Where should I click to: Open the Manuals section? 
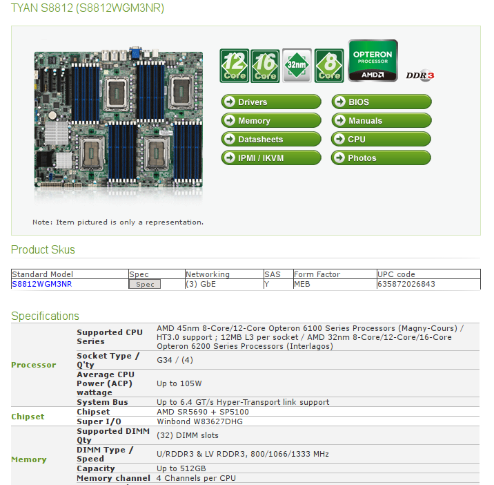click(x=382, y=120)
